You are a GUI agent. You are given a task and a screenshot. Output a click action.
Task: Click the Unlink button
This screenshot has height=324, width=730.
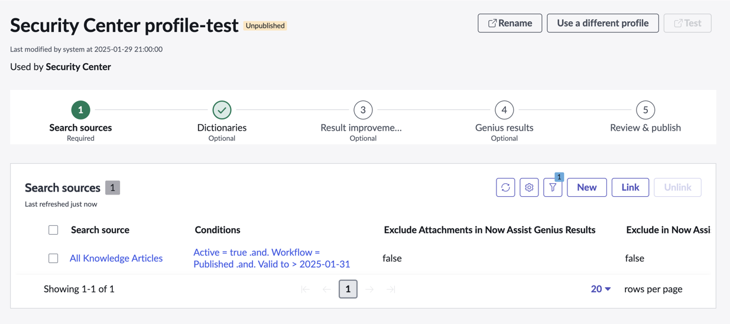pos(677,187)
